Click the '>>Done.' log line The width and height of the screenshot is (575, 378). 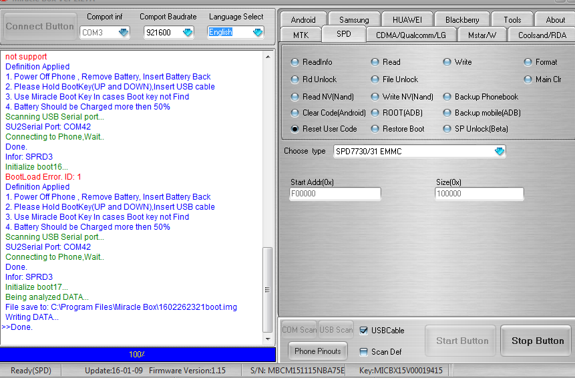point(17,327)
